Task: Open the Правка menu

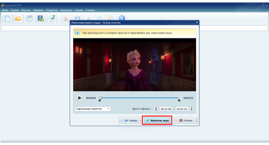Action: pyautogui.click(x=15, y=10)
